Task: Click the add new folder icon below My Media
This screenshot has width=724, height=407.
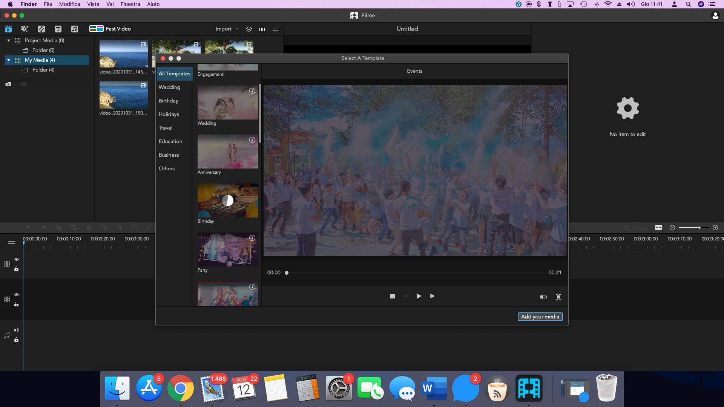Action: pyautogui.click(x=8, y=84)
